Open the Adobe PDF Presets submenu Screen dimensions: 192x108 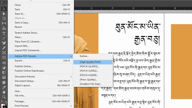pyautogui.click(x=41, y=56)
